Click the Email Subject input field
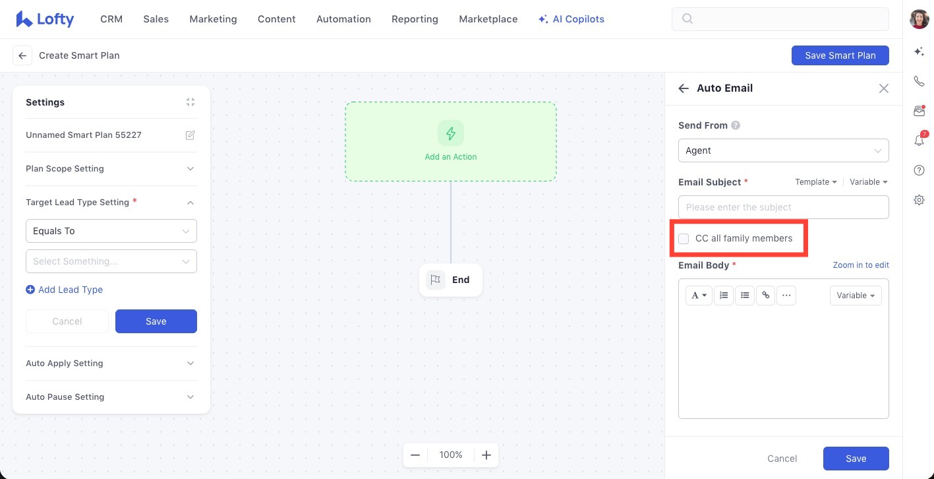 (x=783, y=207)
